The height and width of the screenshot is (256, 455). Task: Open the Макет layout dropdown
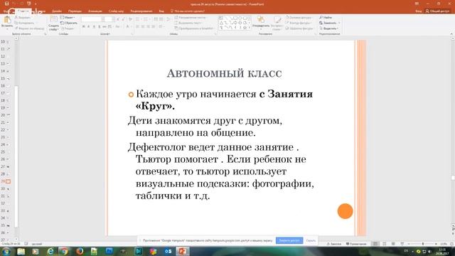68,17
